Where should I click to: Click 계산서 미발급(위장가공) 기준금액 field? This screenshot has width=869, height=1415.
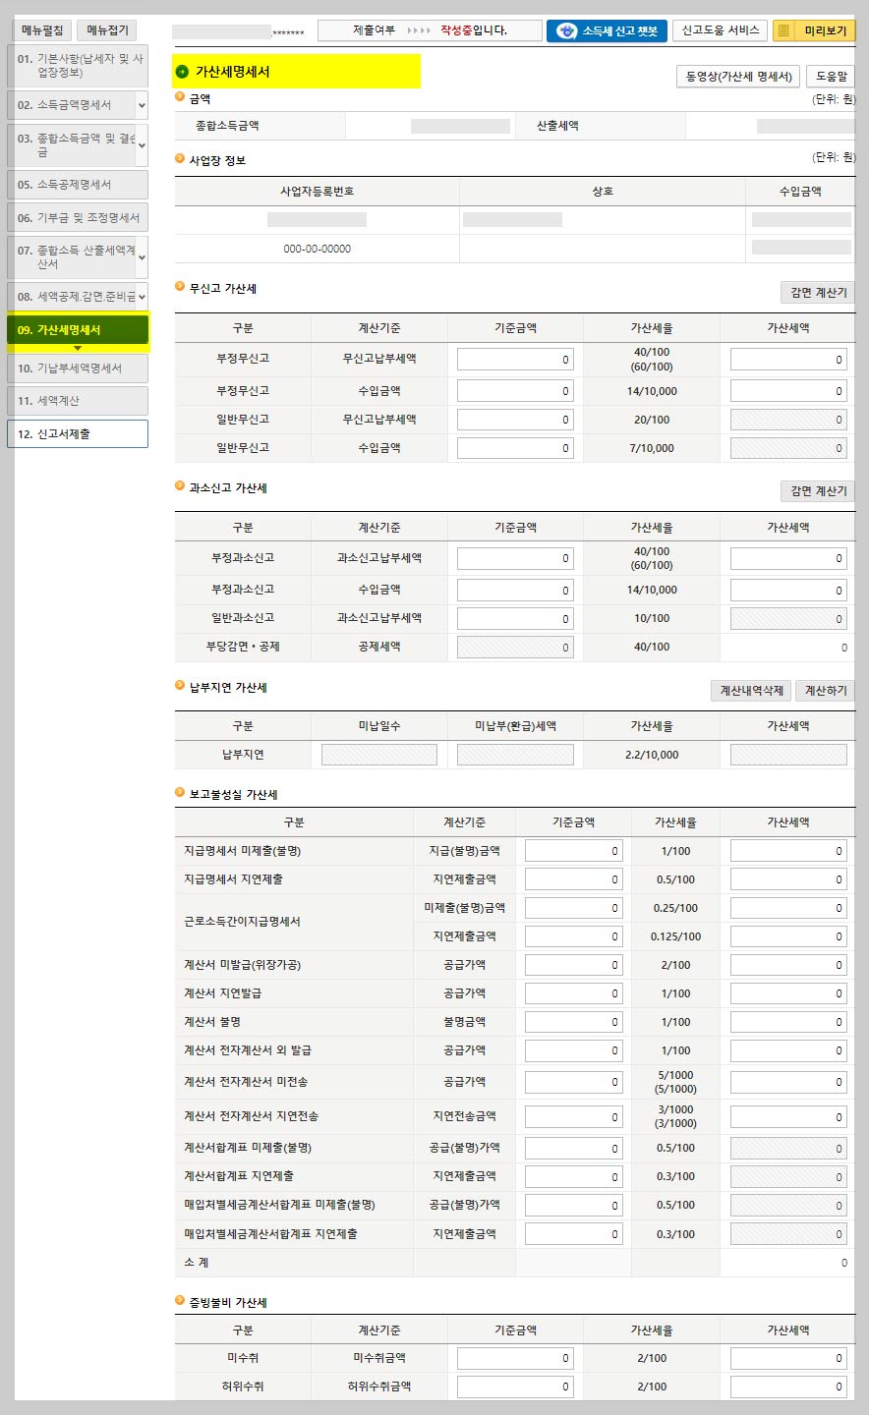coord(573,965)
